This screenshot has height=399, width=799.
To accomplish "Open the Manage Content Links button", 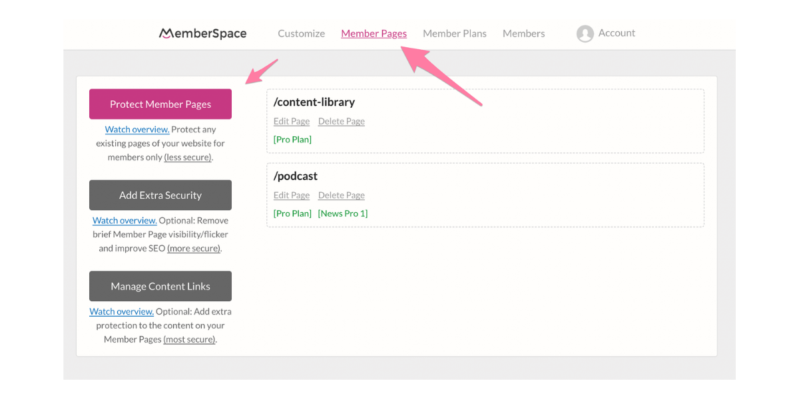I will coord(160,287).
